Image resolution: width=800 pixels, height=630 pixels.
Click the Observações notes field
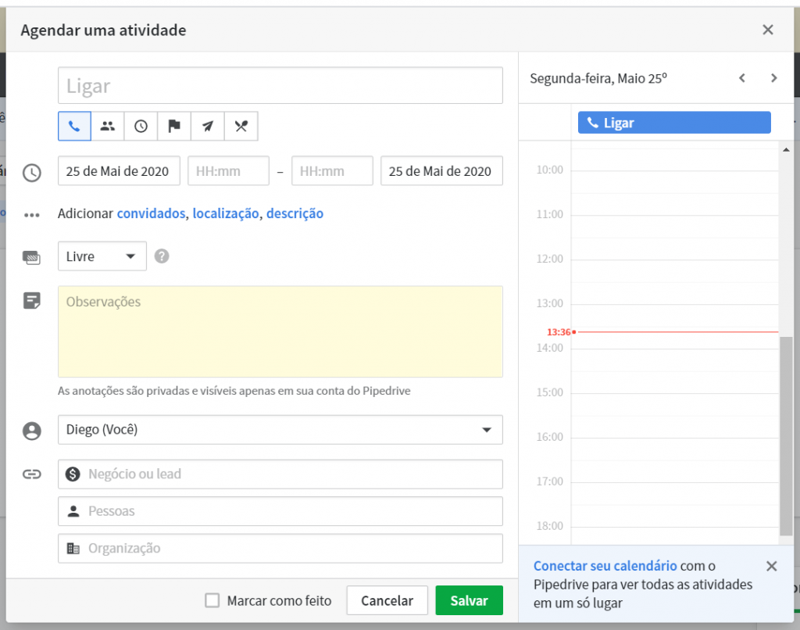pyautogui.click(x=280, y=331)
